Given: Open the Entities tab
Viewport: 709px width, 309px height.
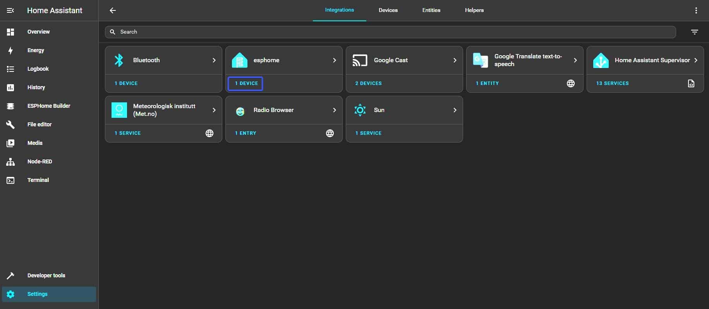Looking at the screenshot, I should coord(431,10).
